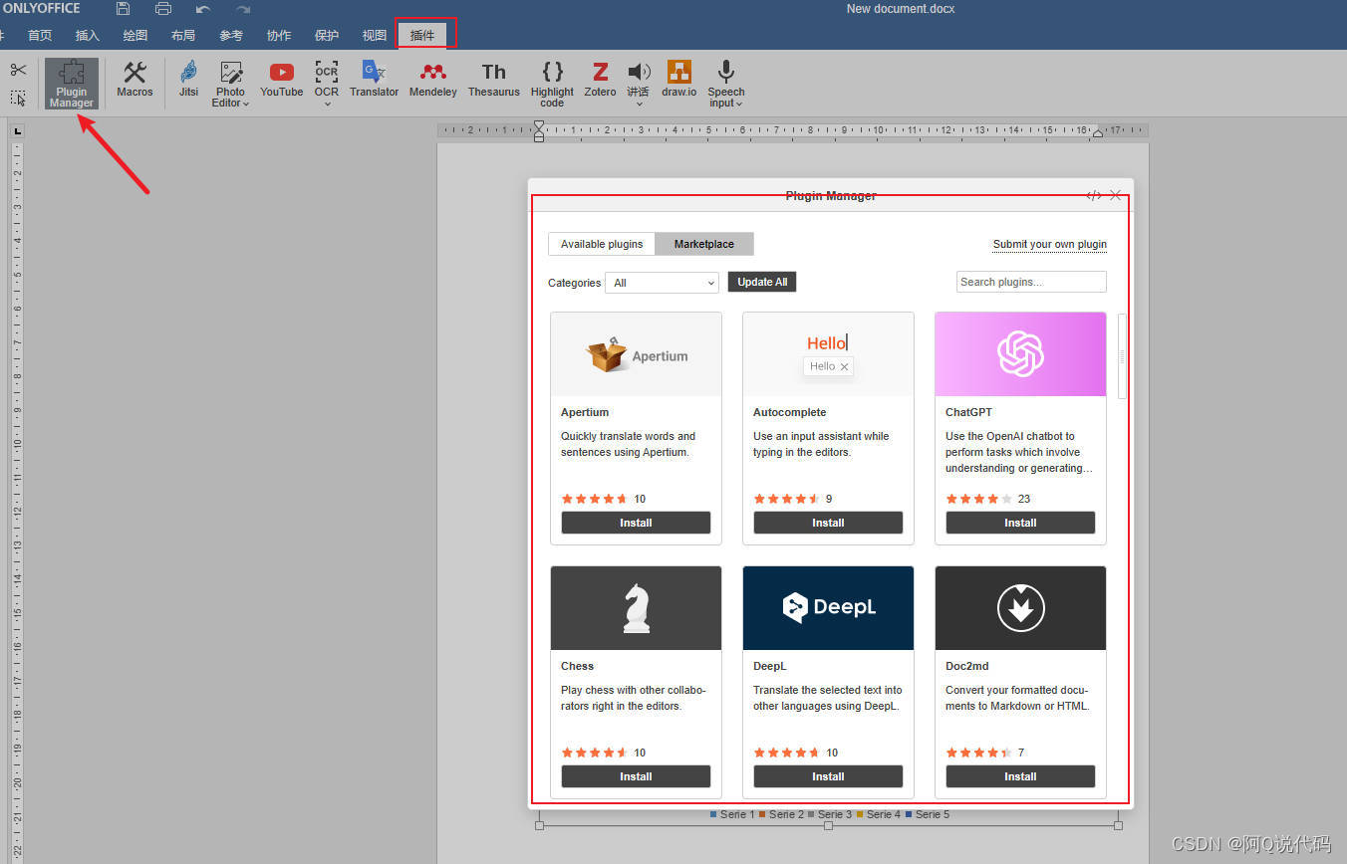This screenshot has height=864, width=1347.
Task: Save the document with the floppy icon
Action: [124, 9]
